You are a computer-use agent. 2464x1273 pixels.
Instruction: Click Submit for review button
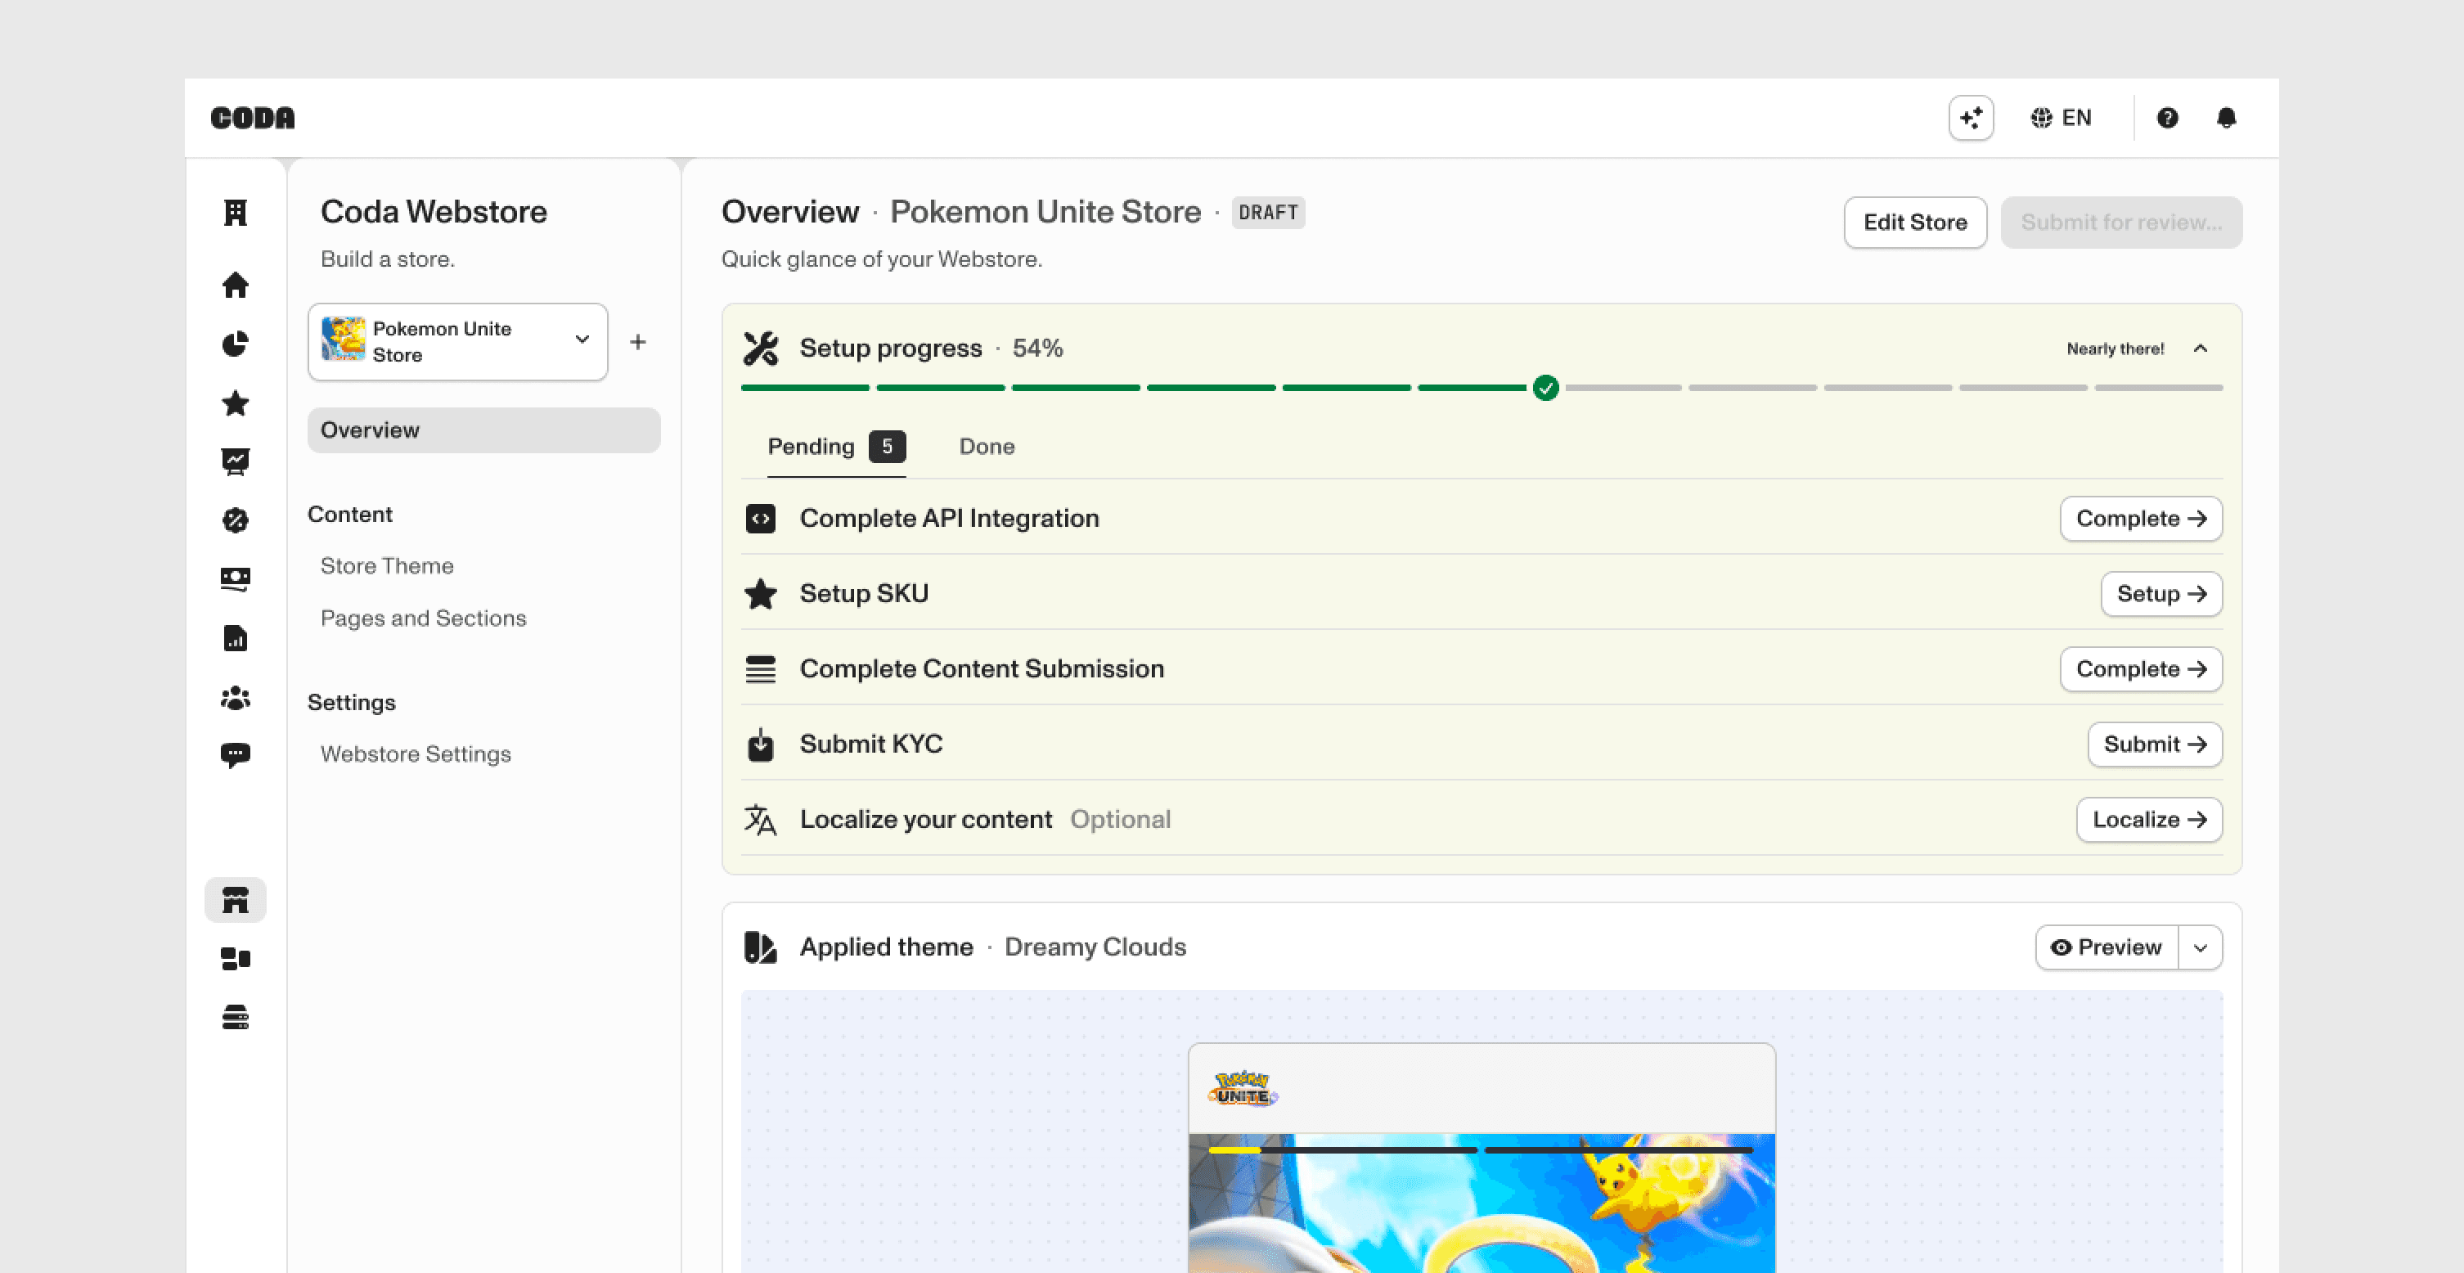[x=2121, y=223]
